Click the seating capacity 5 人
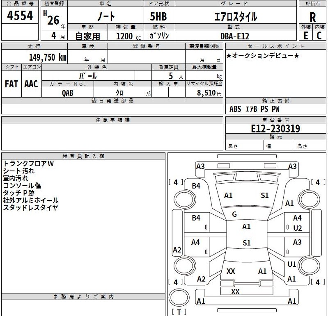328x316 pixels. click(176, 76)
